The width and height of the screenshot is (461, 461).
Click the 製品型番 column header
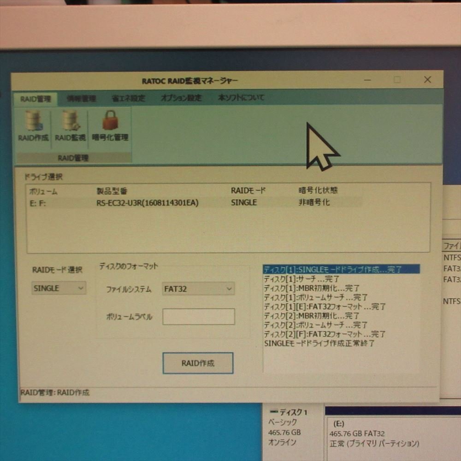pos(112,191)
